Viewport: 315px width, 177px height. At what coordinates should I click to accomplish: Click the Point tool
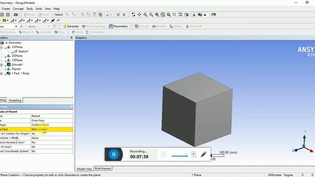point(77,32)
